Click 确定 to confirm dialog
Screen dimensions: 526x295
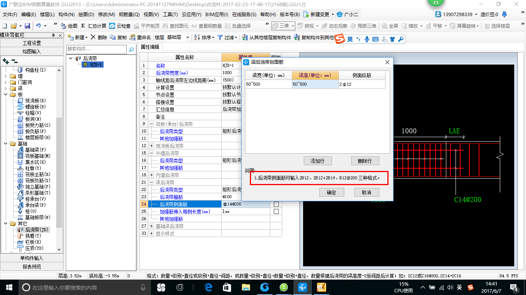[x=332, y=192]
